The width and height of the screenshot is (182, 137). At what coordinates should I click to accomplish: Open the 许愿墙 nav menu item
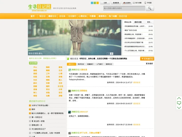click(x=93, y=16)
